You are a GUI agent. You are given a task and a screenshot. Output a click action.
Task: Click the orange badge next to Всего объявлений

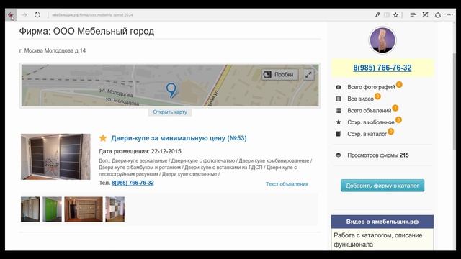(x=395, y=108)
